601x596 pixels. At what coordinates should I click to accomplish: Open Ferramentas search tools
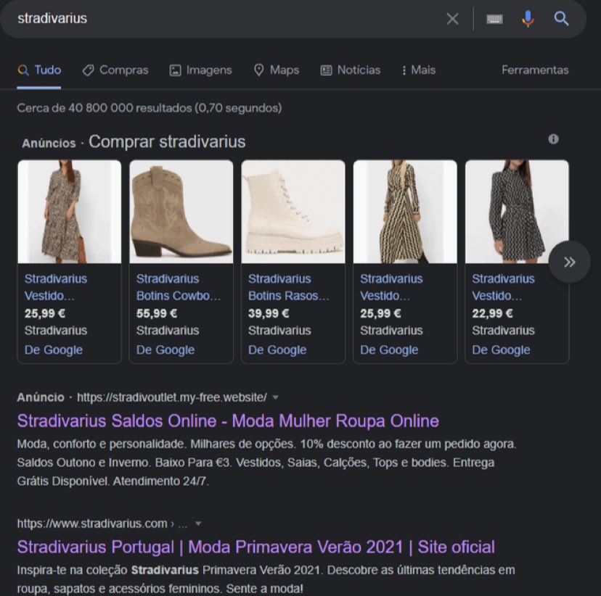[x=535, y=70]
